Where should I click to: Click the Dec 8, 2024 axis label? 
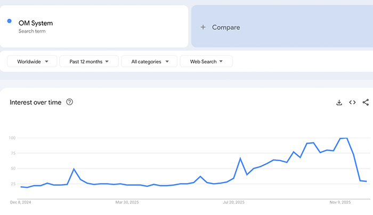point(21,202)
